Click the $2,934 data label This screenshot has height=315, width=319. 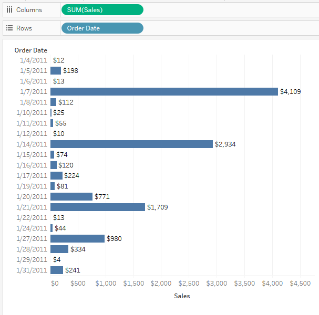(x=225, y=144)
